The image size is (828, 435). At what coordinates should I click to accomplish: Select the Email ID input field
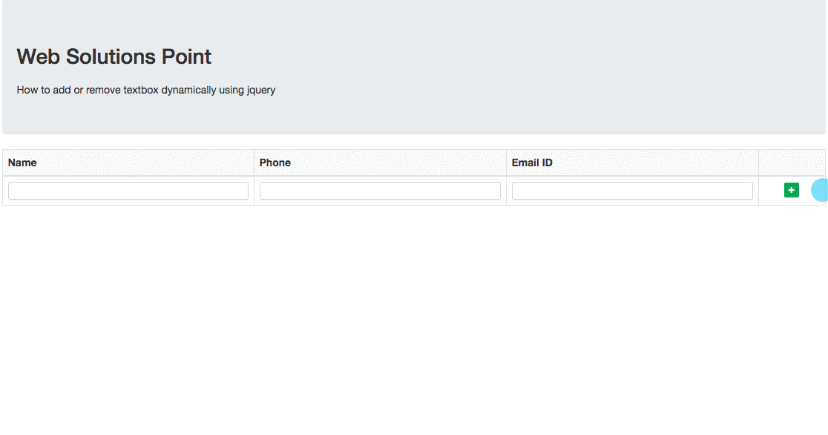632,191
